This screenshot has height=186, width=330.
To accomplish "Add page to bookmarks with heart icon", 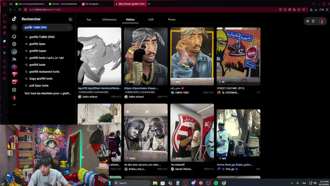I will (304, 10).
